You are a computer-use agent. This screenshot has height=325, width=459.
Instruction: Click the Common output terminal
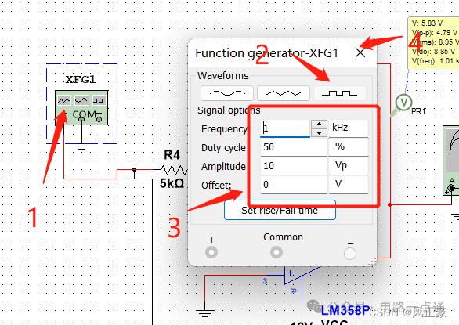click(276, 252)
